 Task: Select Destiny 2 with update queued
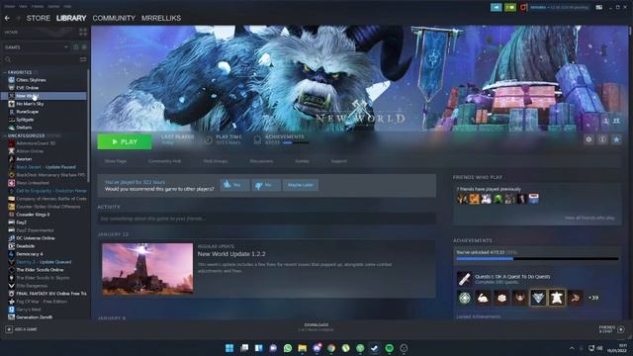pyautogui.click(x=44, y=262)
